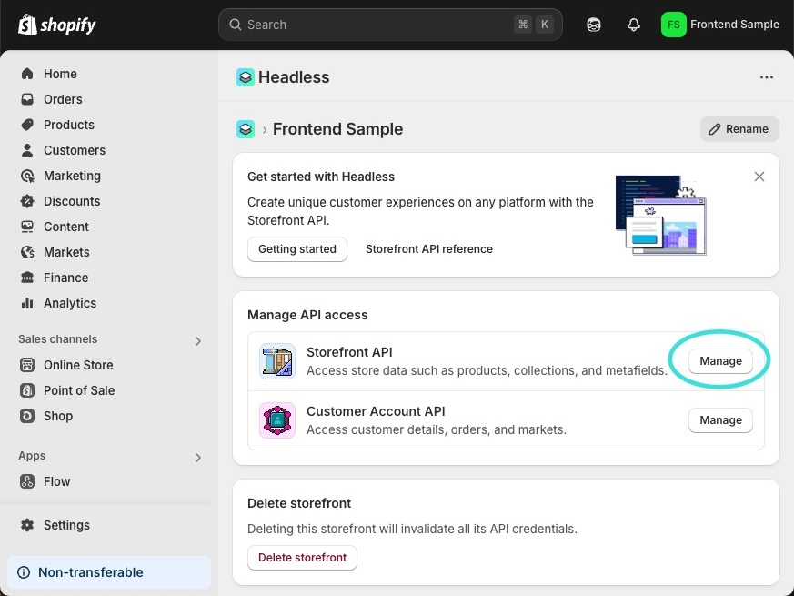Click the Apps section label
Viewport: 794px width, 596px height.
[x=32, y=456]
